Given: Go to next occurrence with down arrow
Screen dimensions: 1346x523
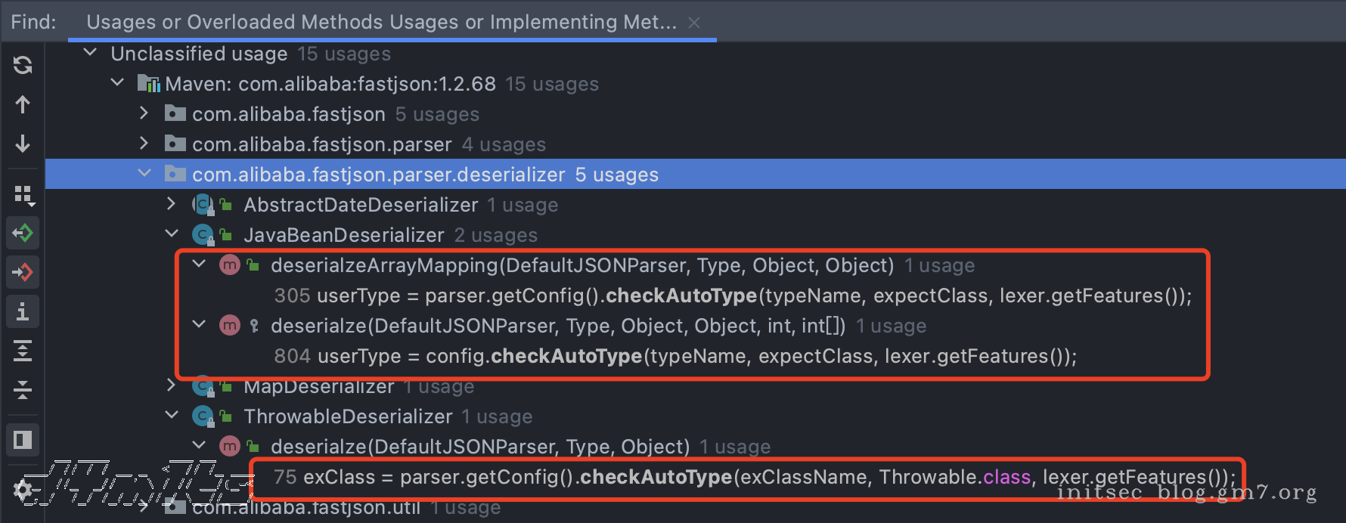Looking at the screenshot, I should tap(23, 144).
